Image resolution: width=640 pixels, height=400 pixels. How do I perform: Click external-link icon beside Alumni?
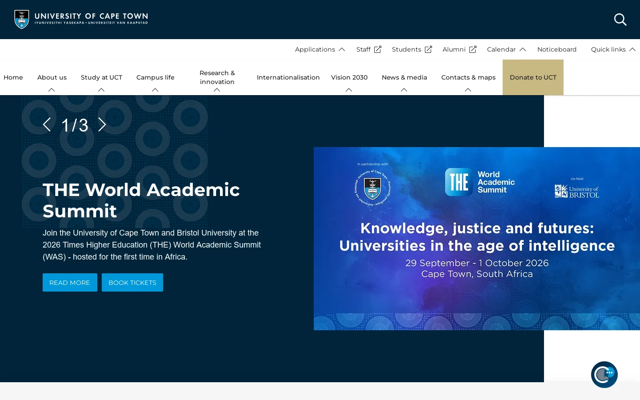[473, 49]
